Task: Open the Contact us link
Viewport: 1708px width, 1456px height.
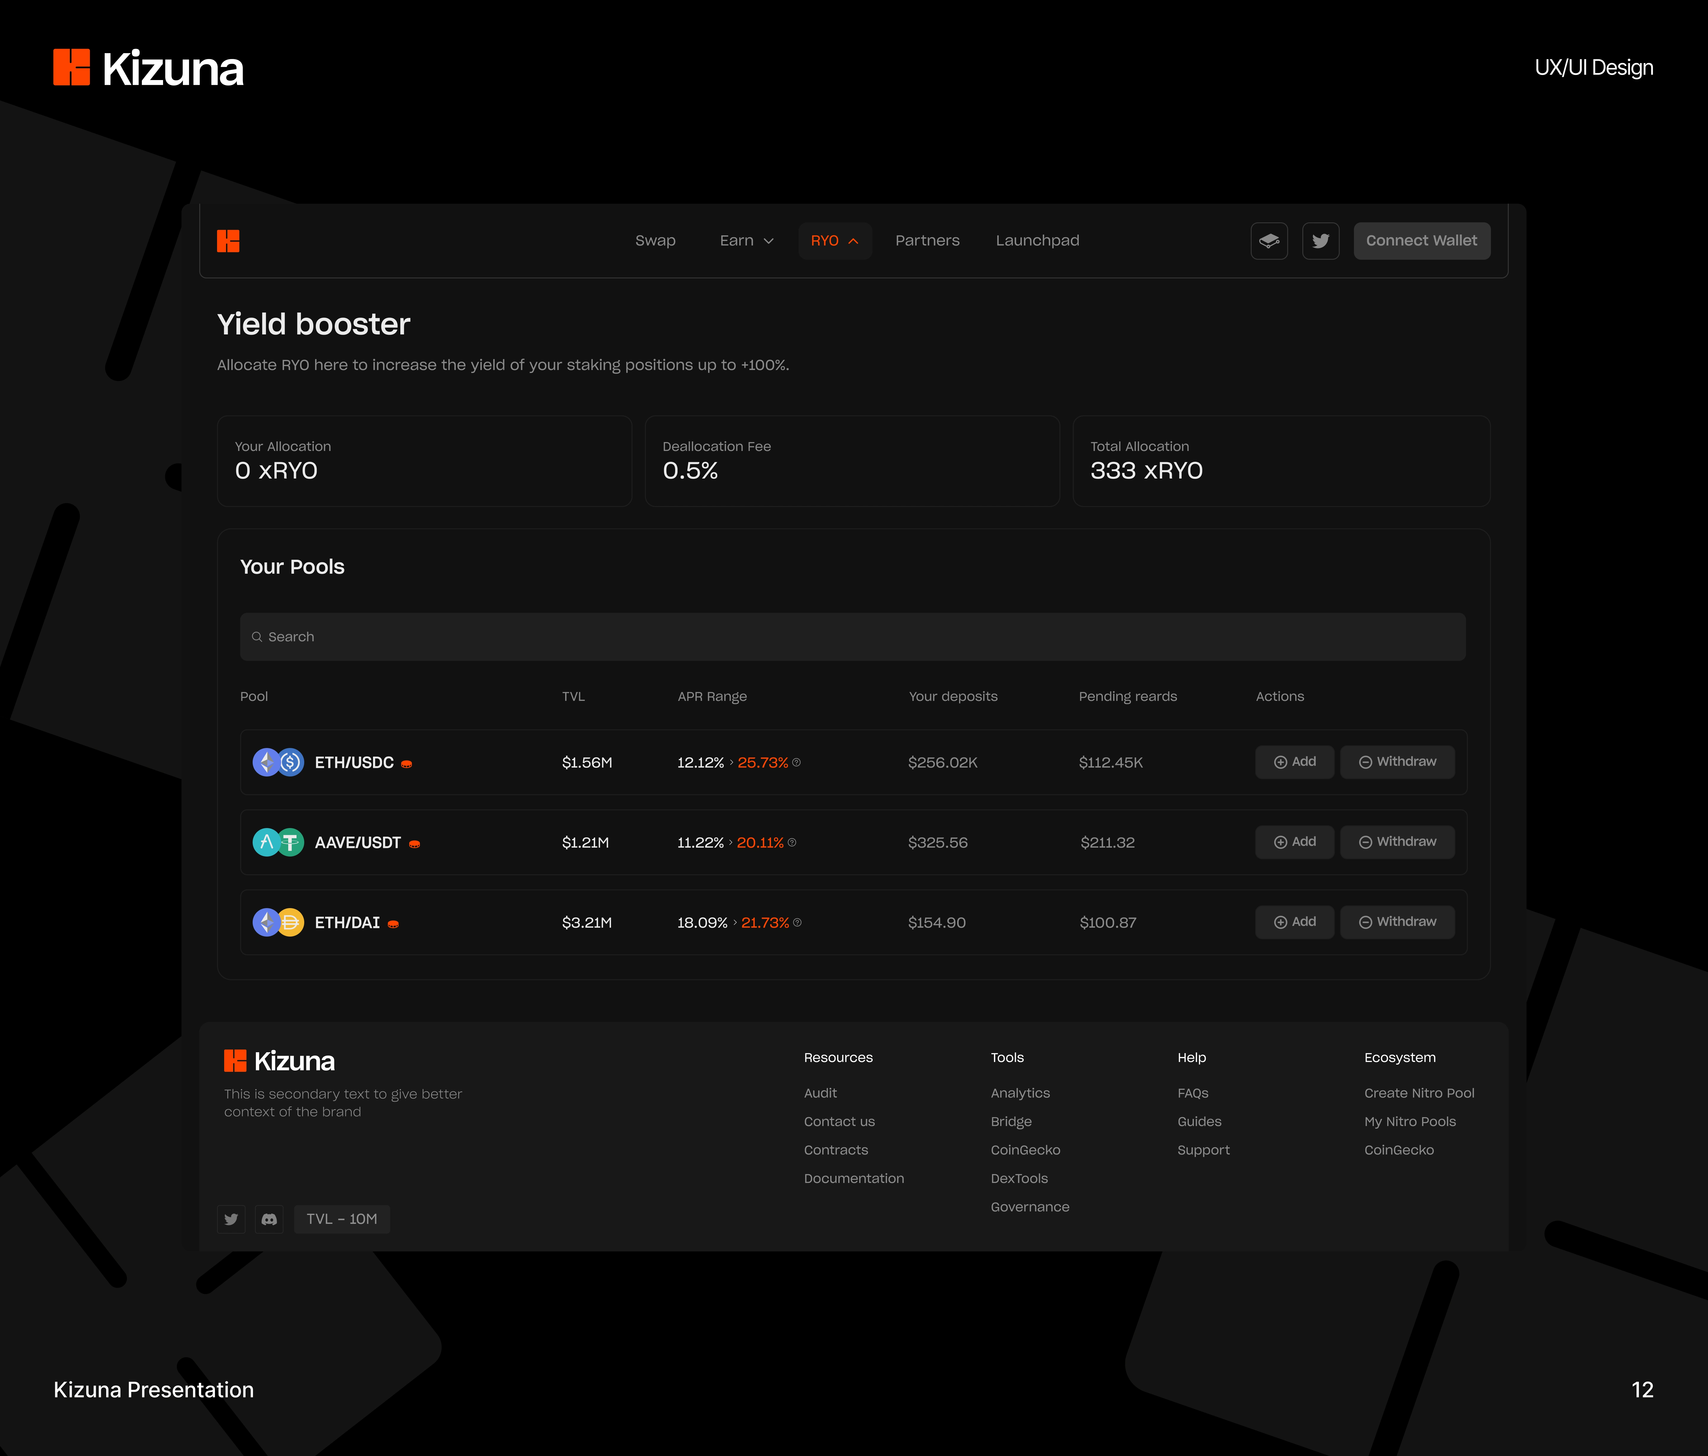Action: pos(839,1122)
